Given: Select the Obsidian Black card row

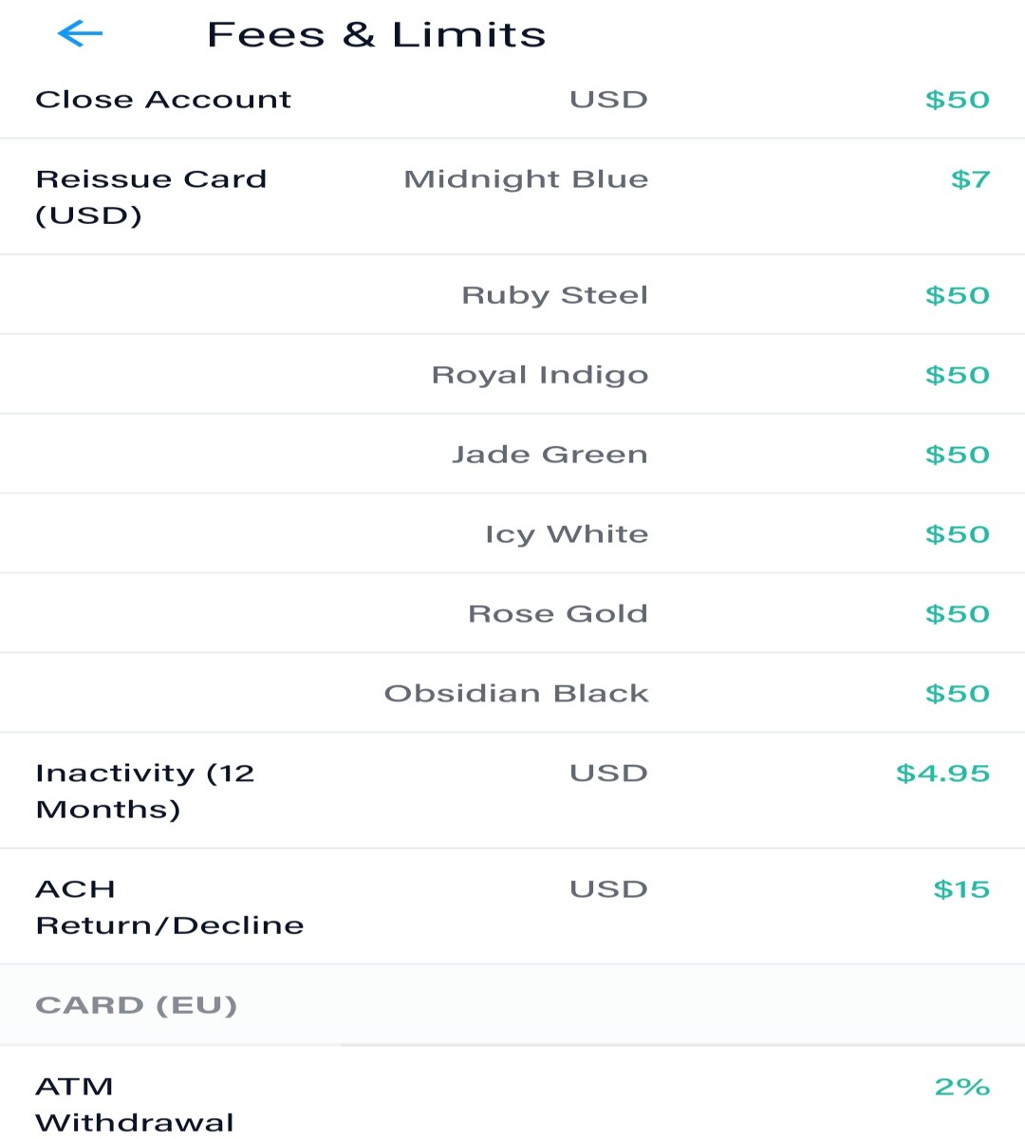Looking at the screenshot, I should coord(512,694).
